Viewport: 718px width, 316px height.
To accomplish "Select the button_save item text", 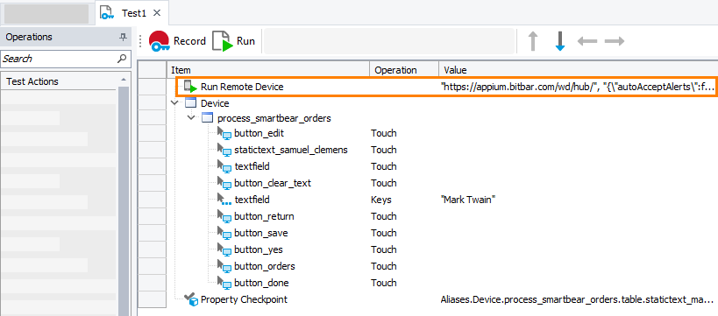I will (x=261, y=233).
